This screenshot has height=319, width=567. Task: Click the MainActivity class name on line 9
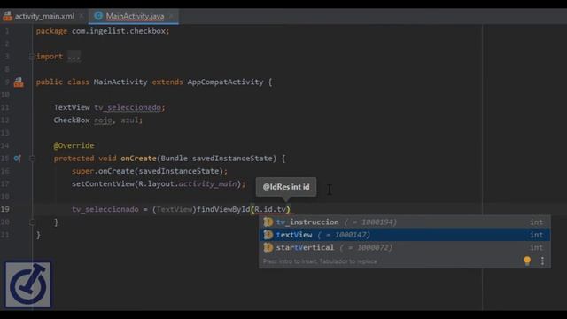click(120, 82)
